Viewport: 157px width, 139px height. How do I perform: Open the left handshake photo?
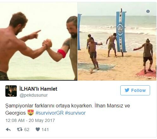point(39,41)
